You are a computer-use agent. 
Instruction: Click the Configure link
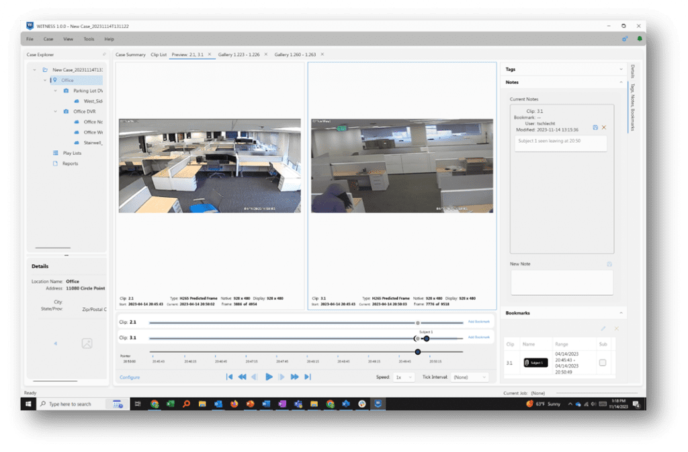tap(130, 377)
